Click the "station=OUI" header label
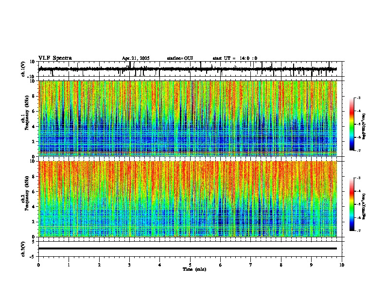Image resolution: width=385 pixels, height=297 pixels. (x=180, y=58)
